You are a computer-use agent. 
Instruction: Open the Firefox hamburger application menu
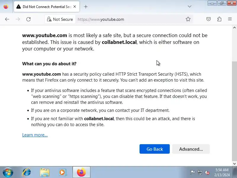tap(230, 19)
